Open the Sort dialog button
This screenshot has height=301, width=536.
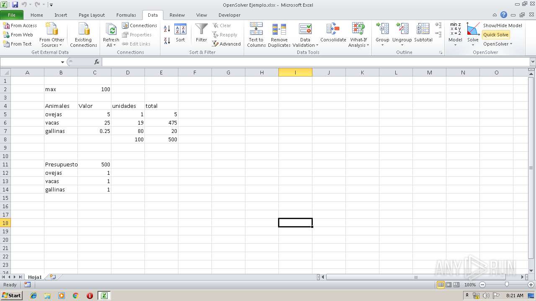[180, 33]
